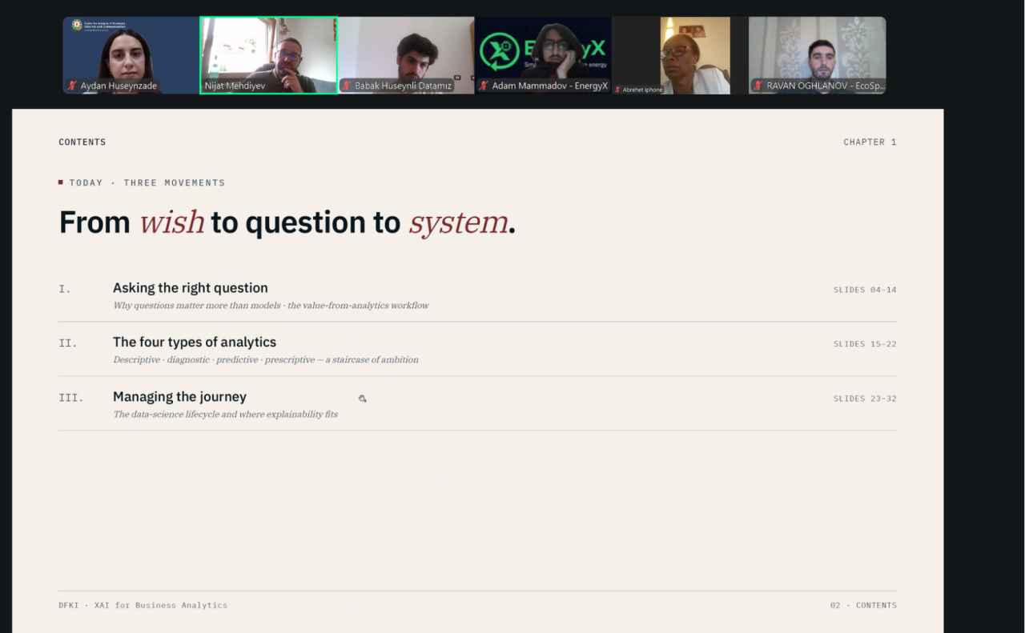Click 'The four types of analytics' heading

[x=195, y=343]
